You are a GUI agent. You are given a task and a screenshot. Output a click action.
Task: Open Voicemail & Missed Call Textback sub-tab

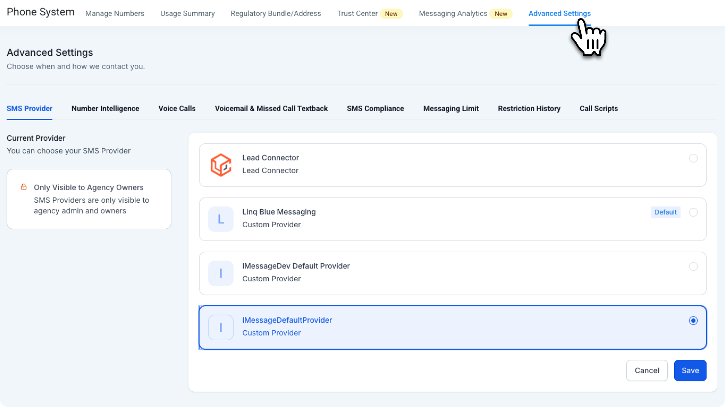tap(271, 109)
